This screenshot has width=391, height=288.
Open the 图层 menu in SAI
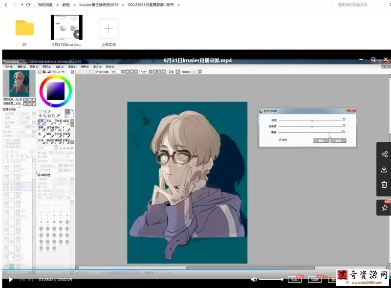46,66
